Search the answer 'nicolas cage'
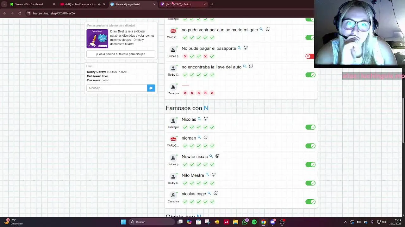Screen dimensions: 405x227 (209, 194)
